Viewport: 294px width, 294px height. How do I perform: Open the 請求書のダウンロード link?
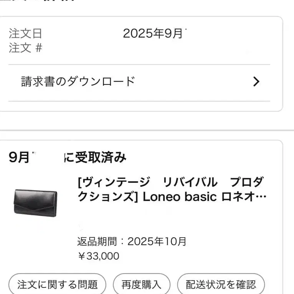78,81
